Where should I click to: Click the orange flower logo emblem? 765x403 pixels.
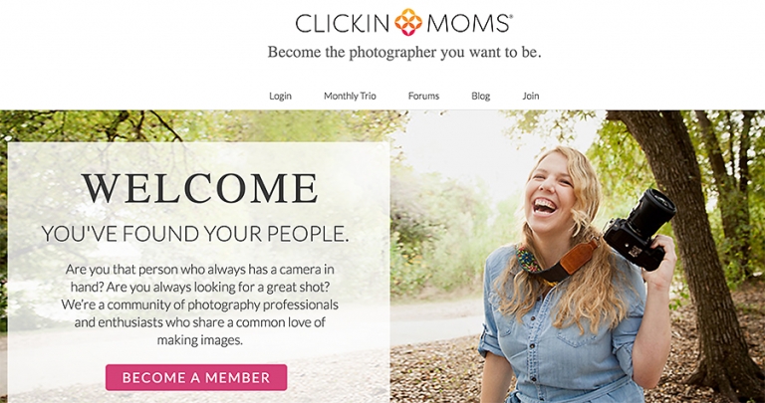coord(408,23)
